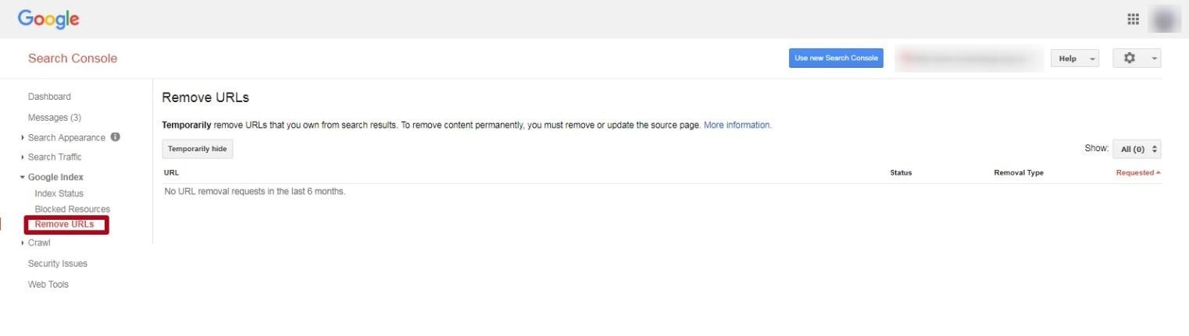Click the Status column header
The height and width of the screenshot is (336, 1189).
coord(901,173)
